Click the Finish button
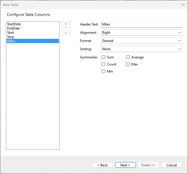The height and width of the screenshot is (174, 188). tap(148, 165)
